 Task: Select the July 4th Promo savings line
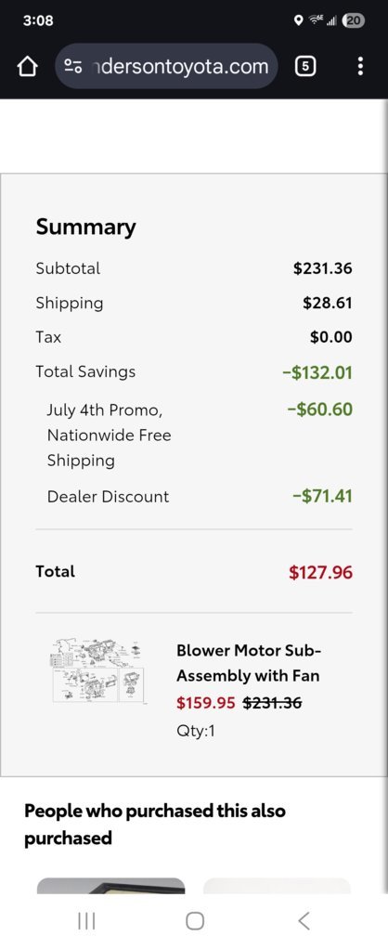[x=194, y=435]
